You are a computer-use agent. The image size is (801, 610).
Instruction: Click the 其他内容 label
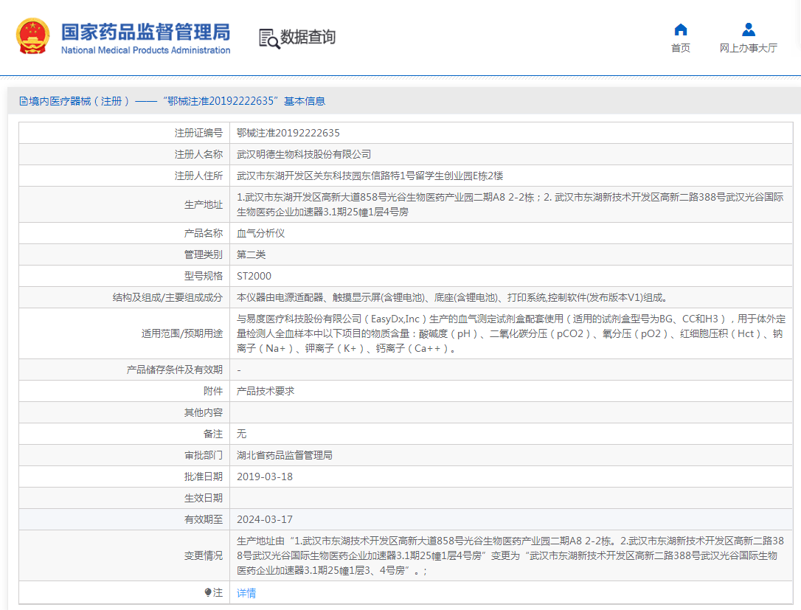tap(204, 412)
